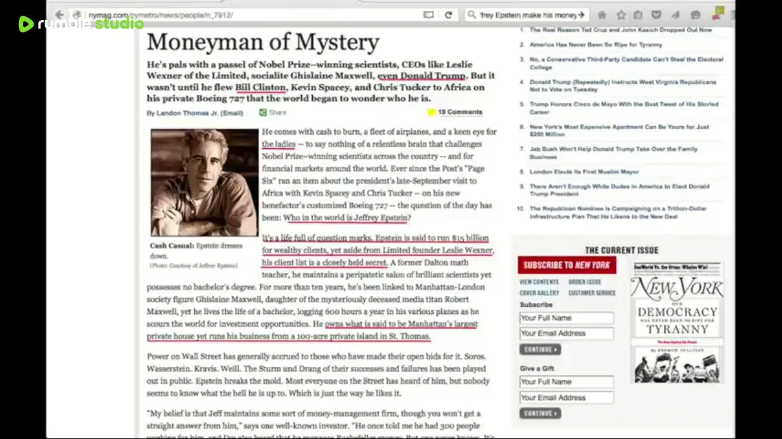
Task: Save the page to Pocket icon
Action: [x=656, y=15]
